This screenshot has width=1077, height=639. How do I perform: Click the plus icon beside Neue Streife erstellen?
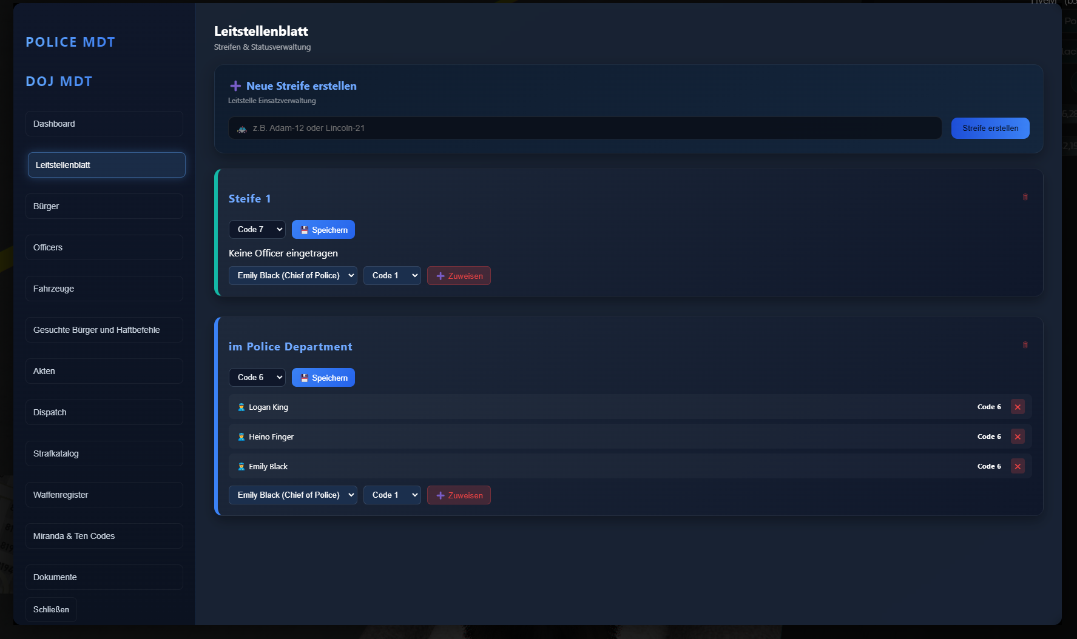pyautogui.click(x=235, y=86)
